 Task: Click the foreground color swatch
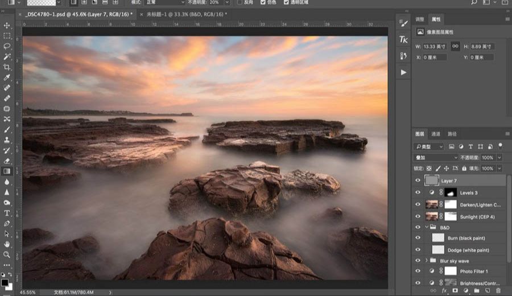click(5, 282)
